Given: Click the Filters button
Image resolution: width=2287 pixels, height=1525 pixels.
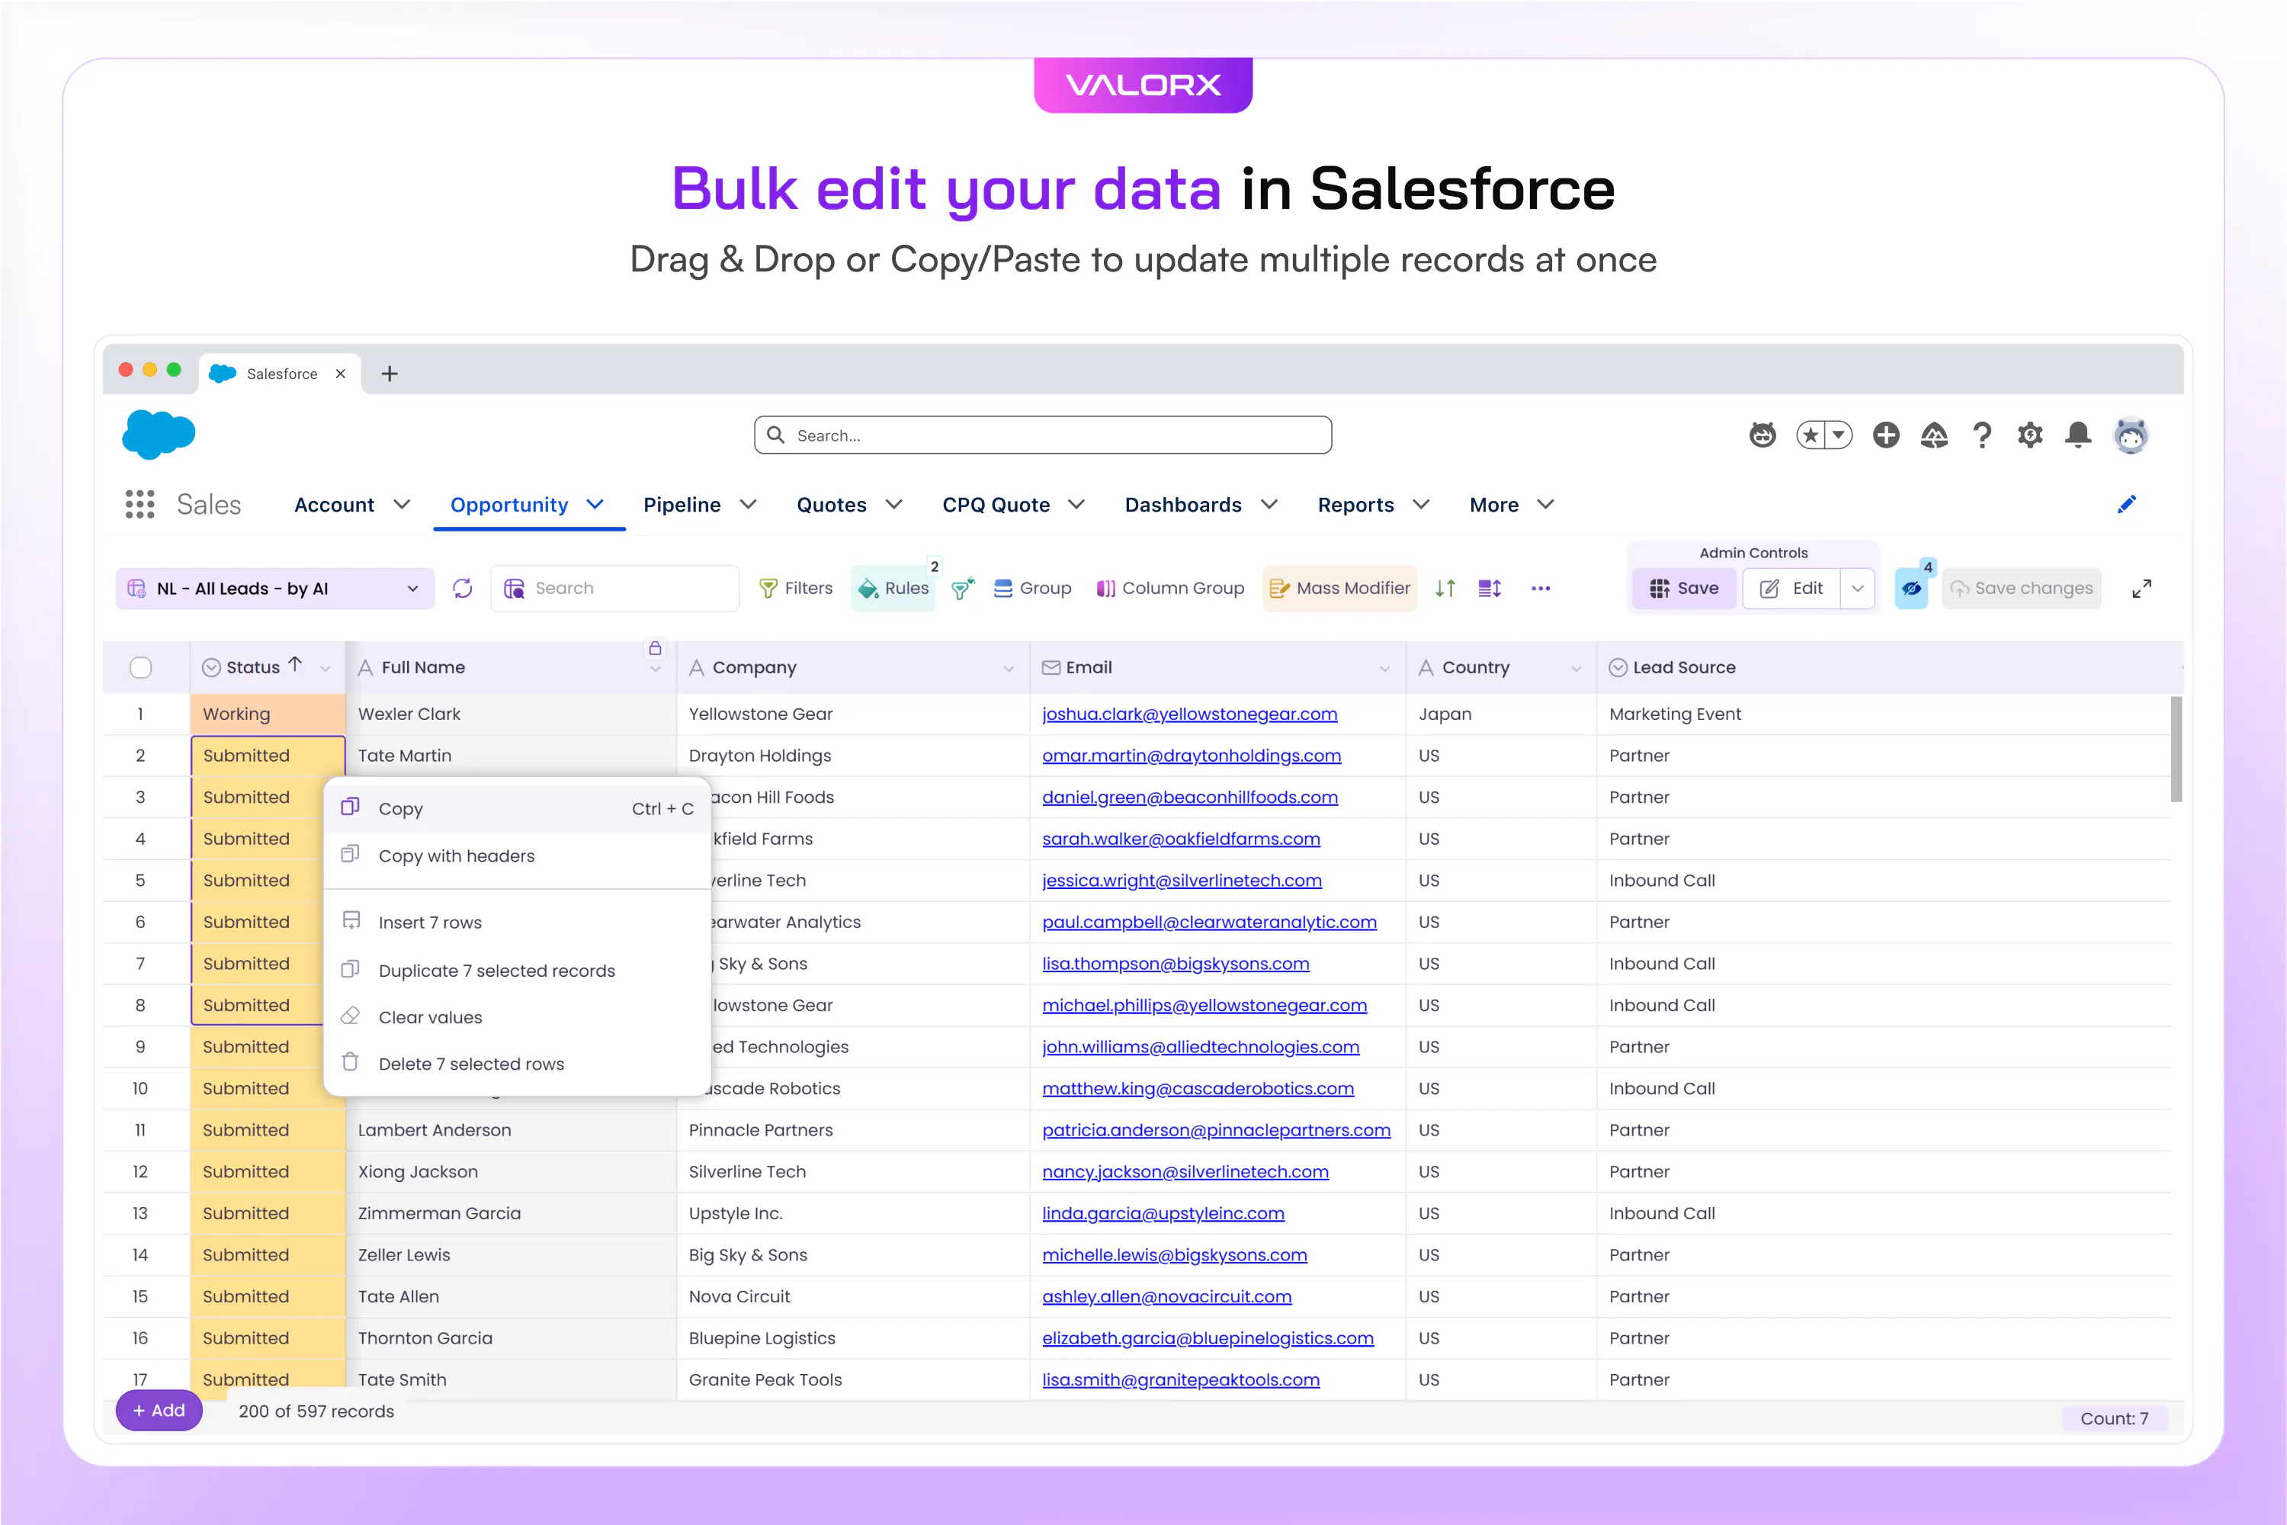Looking at the screenshot, I should pos(795,589).
